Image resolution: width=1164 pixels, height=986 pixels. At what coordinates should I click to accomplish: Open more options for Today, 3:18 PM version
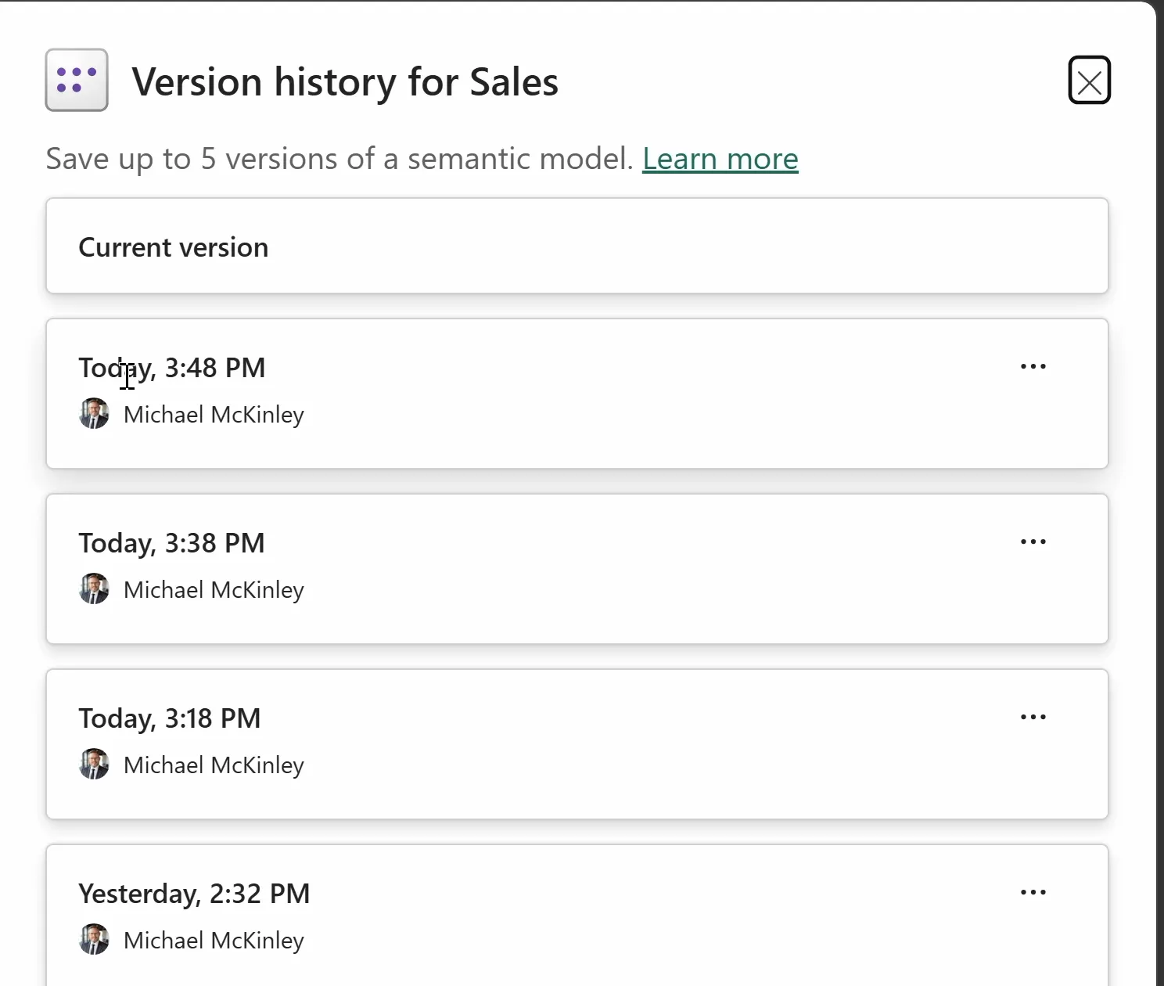click(1033, 717)
